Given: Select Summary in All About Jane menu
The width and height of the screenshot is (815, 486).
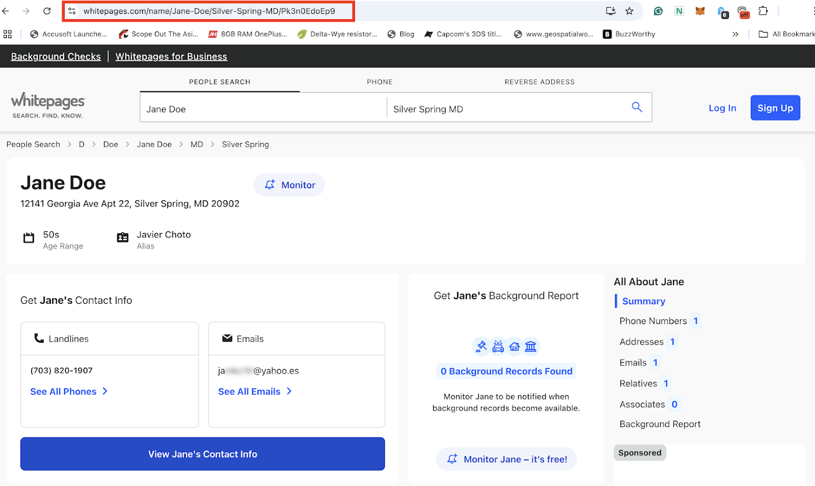Looking at the screenshot, I should coord(644,301).
